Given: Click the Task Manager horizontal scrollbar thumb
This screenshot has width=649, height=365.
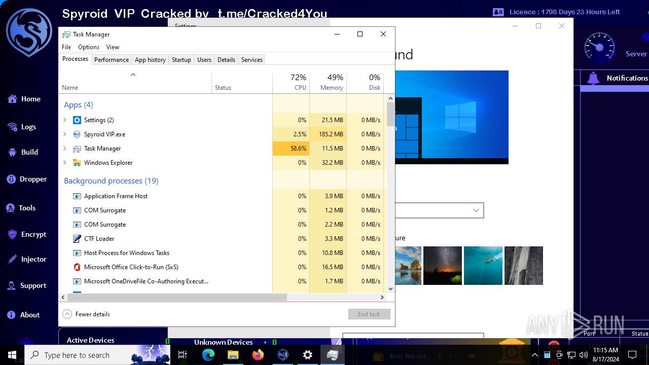Looking at the screenshot, I should coord(177,298).
